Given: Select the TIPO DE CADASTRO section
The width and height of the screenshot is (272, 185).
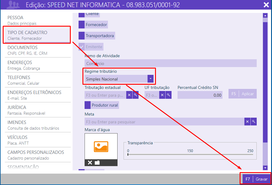Looking at the screenshot, I should pos(38,35).
